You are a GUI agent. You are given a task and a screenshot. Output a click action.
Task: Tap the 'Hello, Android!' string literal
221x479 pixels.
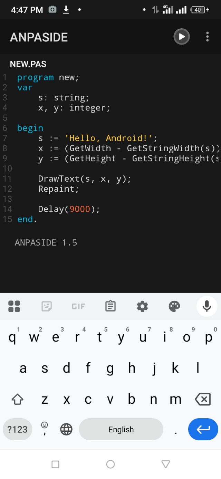[x=109, y=138]
